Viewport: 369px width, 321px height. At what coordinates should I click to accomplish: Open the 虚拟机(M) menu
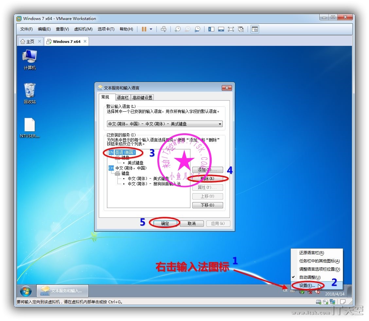pos(83,29)
